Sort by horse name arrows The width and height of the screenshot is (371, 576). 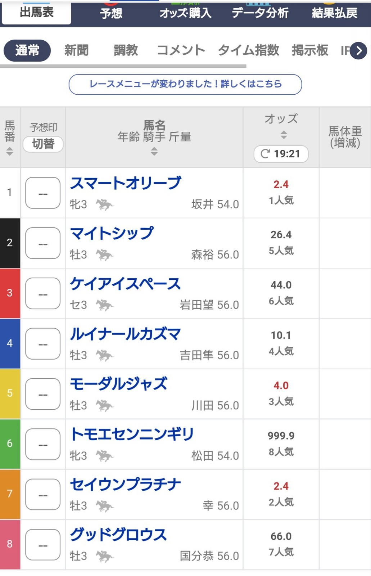click(x=154, y=152)
